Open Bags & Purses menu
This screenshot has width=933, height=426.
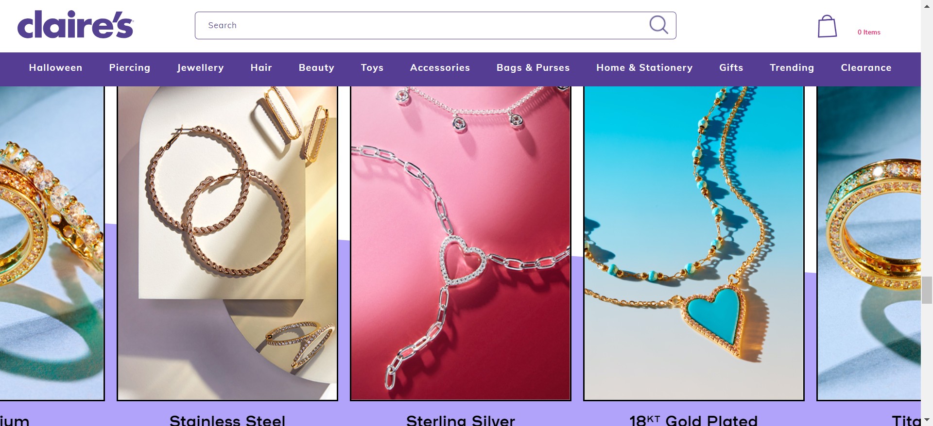533,67
